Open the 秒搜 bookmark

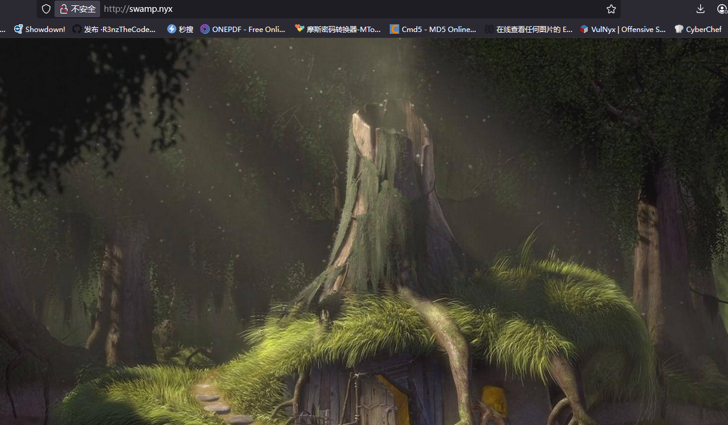[180, 29]
